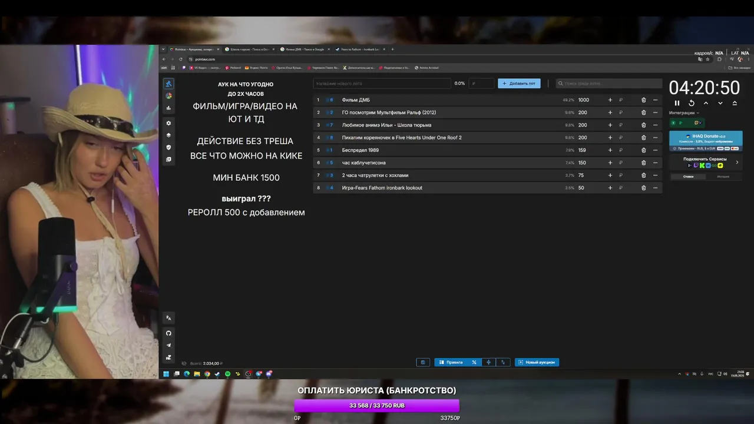Open the IHAQ Donate banner
The height and width of the screenshot is (424, 754).
[706, 141]
